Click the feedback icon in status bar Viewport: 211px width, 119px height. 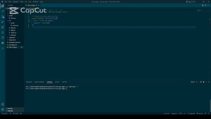pos(205,113)
